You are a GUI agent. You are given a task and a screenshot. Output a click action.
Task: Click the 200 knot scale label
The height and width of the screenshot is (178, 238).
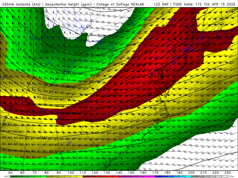191,173
